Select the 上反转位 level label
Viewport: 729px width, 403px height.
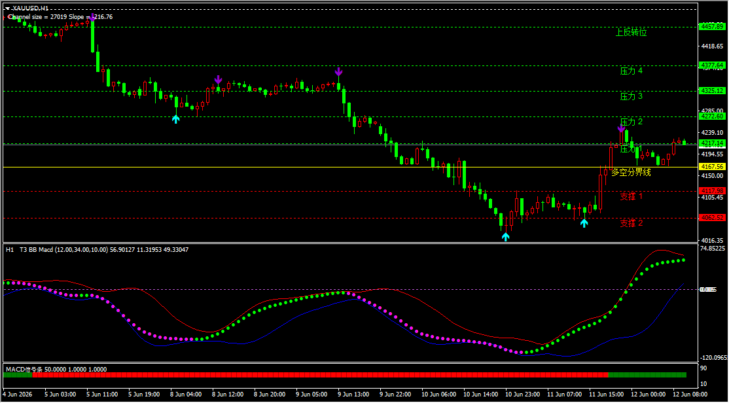(x=631, y=32)
